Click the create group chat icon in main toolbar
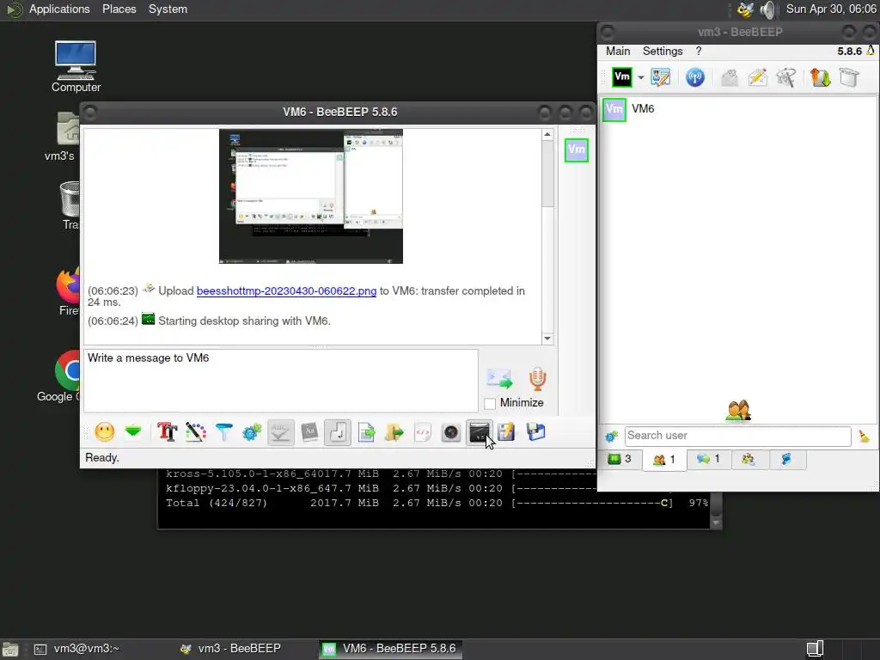The width and height of the screenshot is (880, 660). tap(785, 76)
